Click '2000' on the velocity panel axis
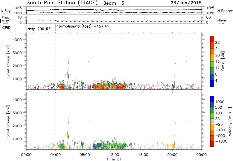Image resolution: width=233 pixels, height=161 pixels. (x=17, y=126)
